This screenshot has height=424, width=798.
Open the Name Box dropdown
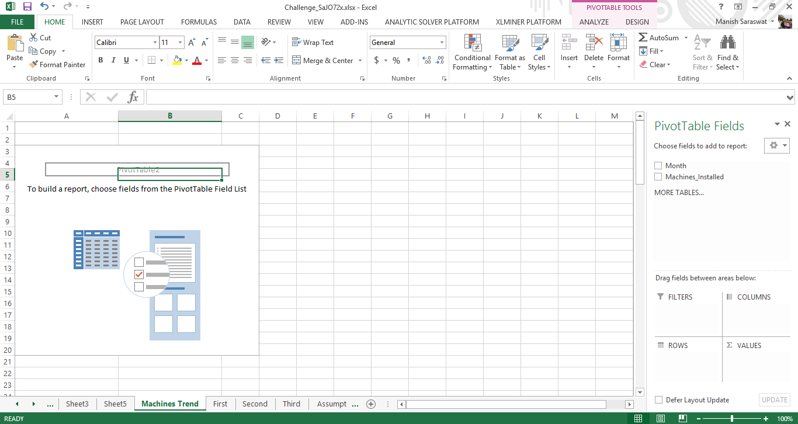click(x=57, y=97)
